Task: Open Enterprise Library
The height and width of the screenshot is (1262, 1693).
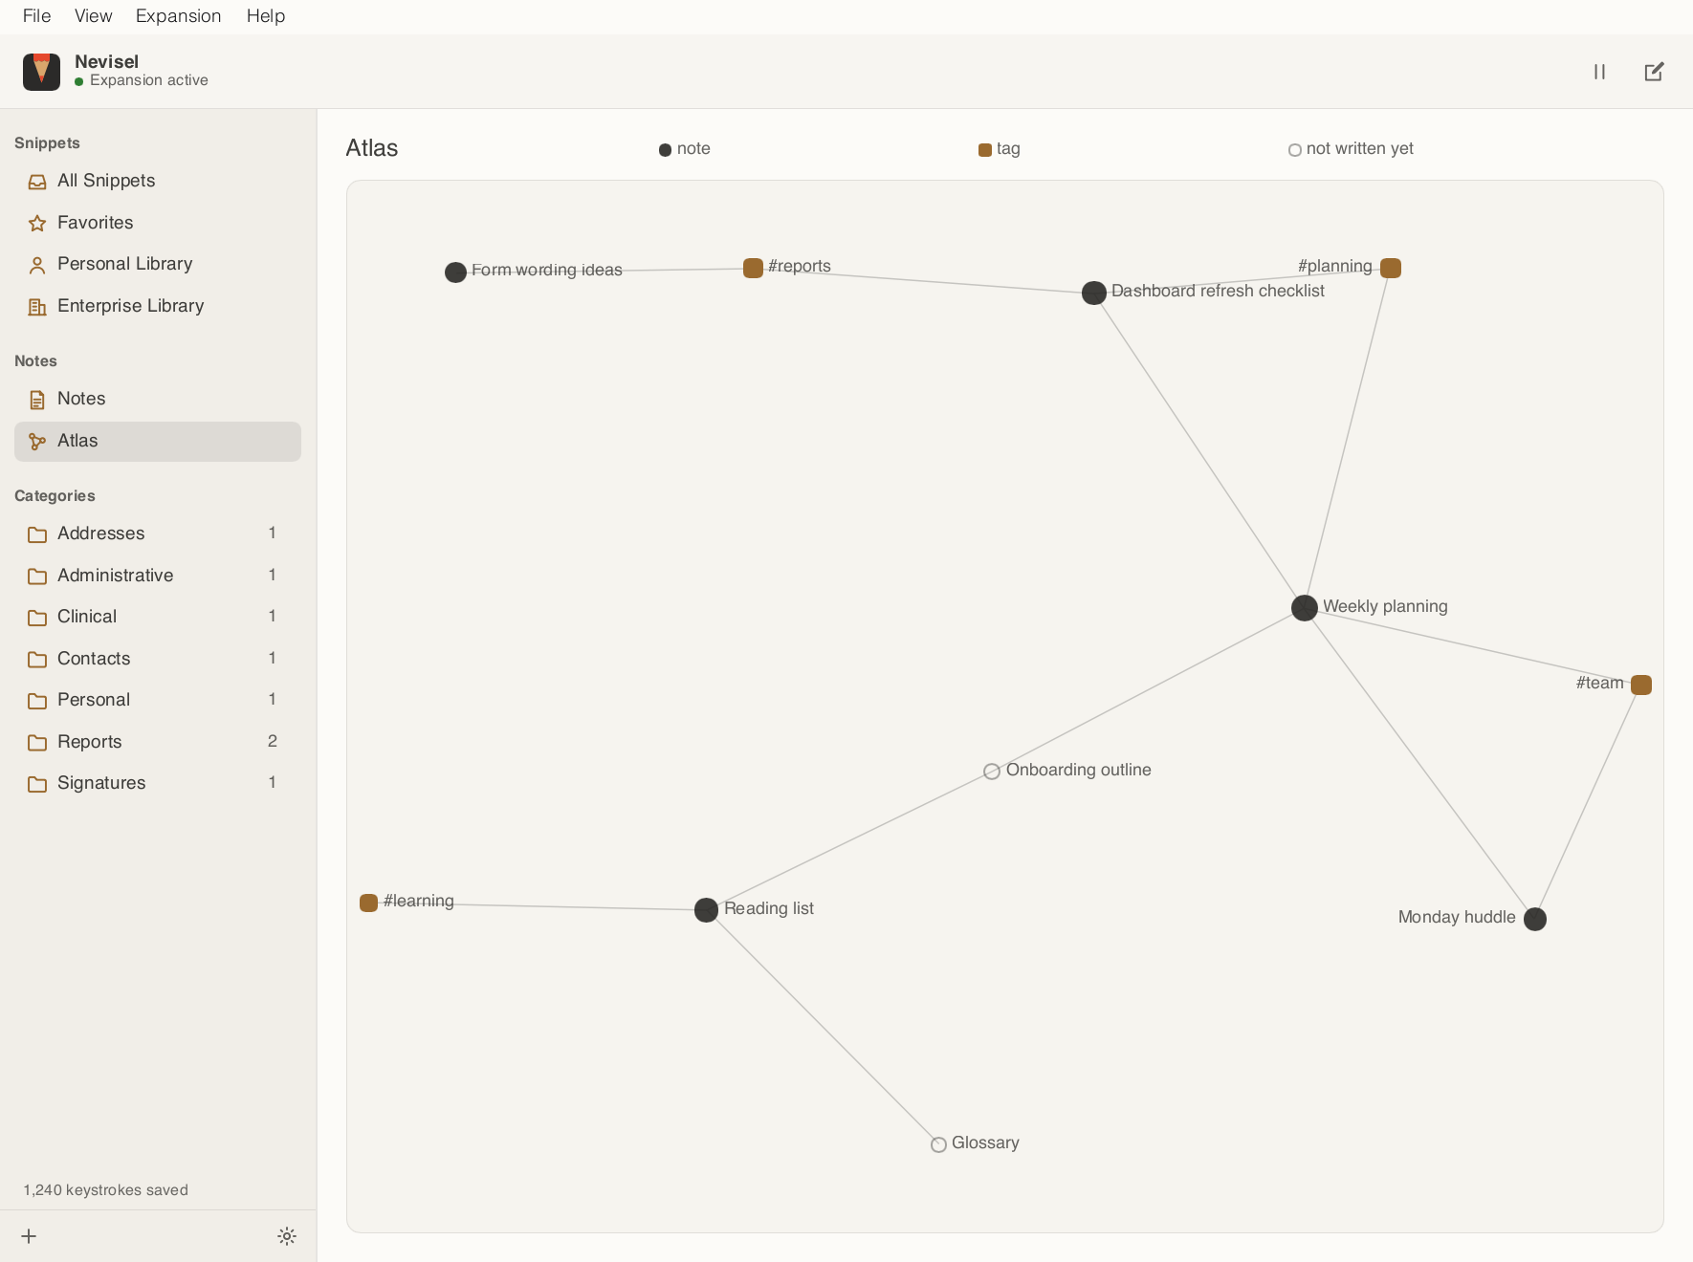Action: tap(158, 306)
